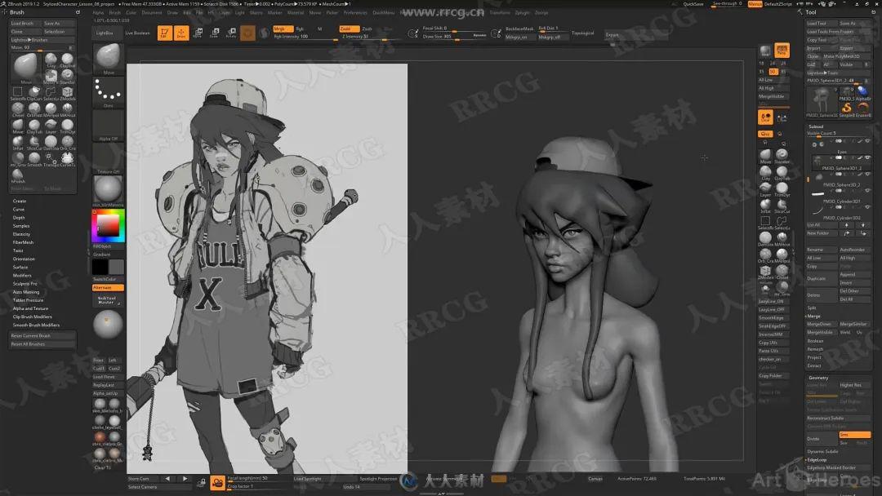This screenshot has height=496, width=882.
Task: Expand the FiberMesh brush sub-palette
Action: click(x=23, y=242)
